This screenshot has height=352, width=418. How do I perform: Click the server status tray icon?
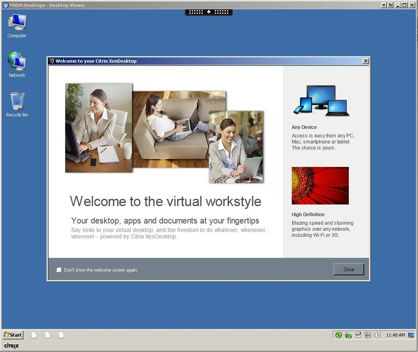(x=358, y=335)
